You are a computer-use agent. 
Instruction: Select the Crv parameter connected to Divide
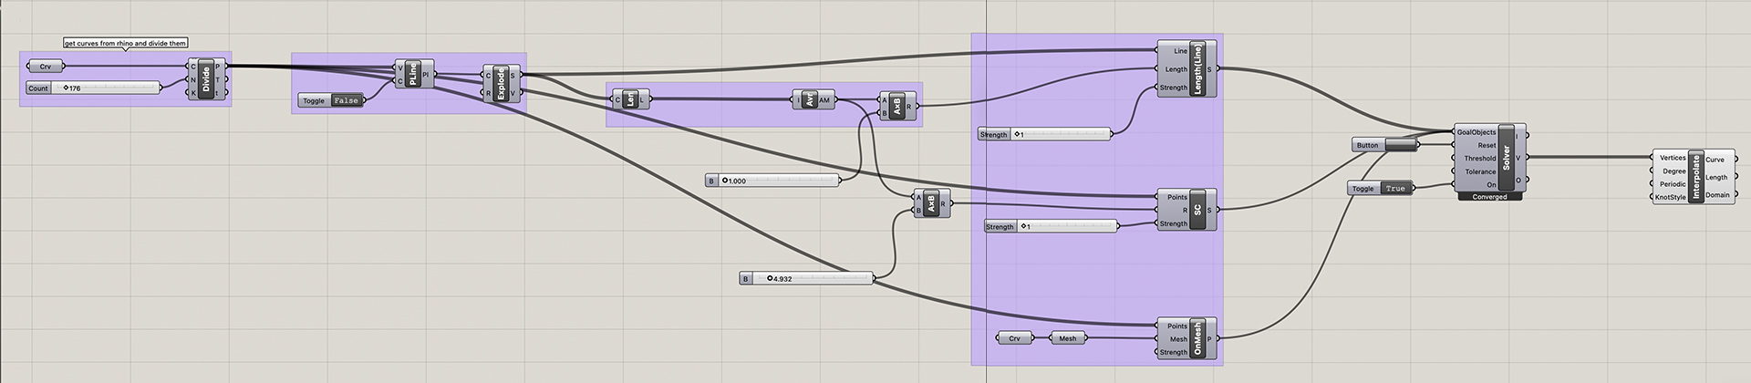45,67
